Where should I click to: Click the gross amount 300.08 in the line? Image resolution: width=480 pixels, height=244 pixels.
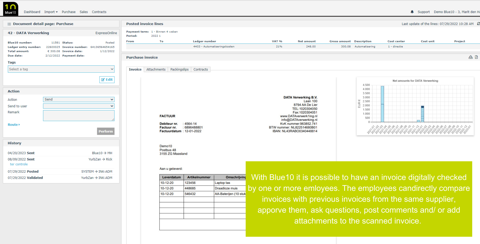346,47
